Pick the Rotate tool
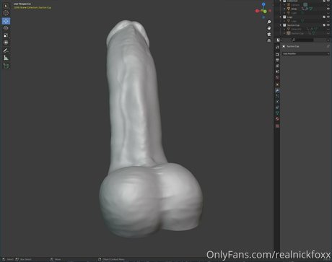The image size is (332, 262). point(6,28)
